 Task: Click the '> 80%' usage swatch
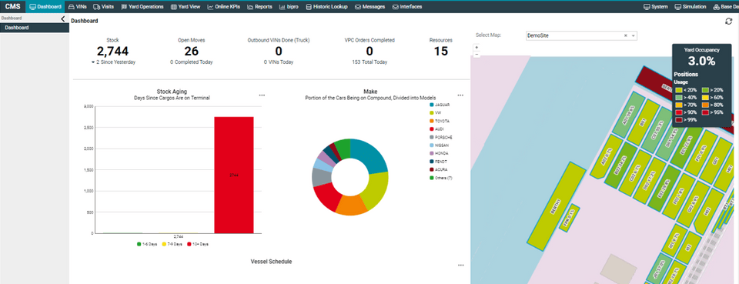point(706,105)
